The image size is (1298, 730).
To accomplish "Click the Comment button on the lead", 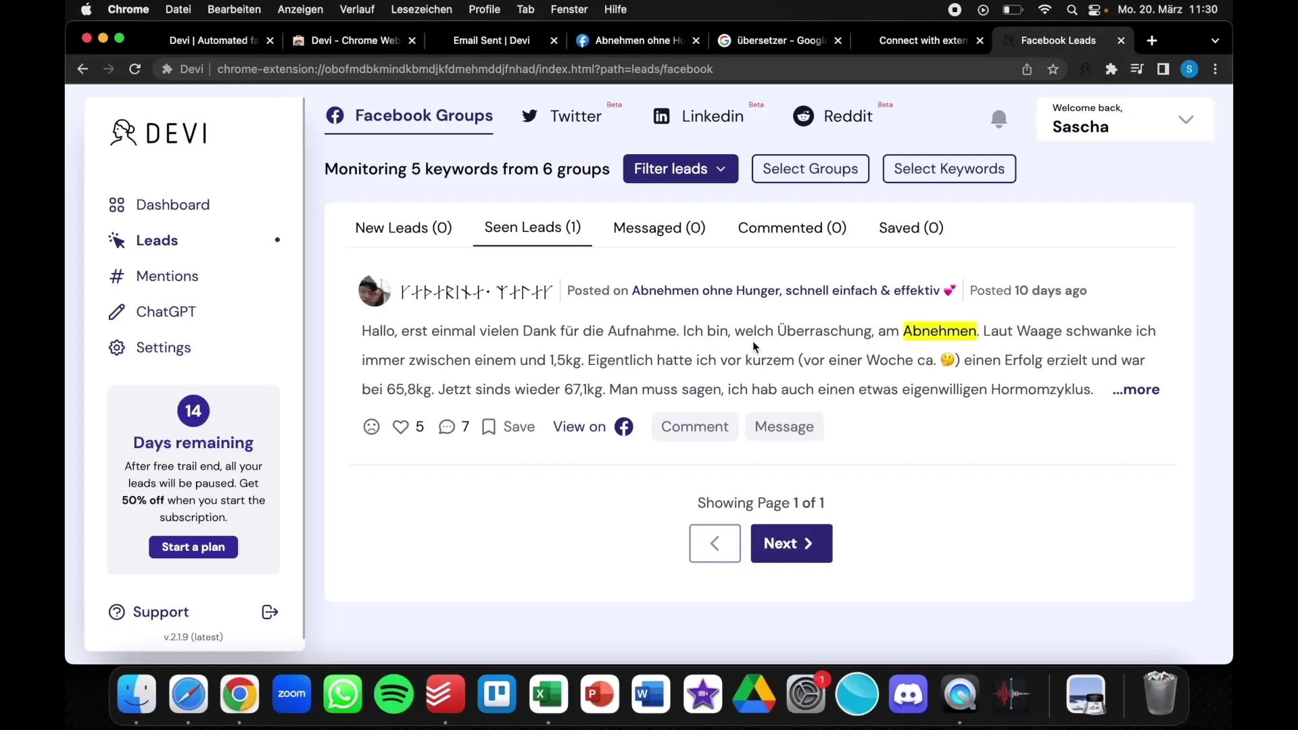I will tap(694, 427).
